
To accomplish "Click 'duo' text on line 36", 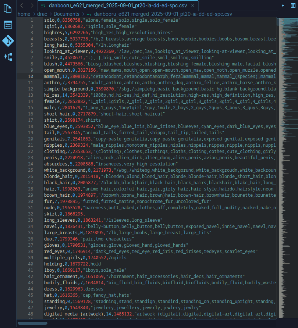I will click(x=48, y=239).
